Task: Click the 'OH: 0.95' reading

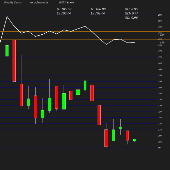Action: point(132,14)
